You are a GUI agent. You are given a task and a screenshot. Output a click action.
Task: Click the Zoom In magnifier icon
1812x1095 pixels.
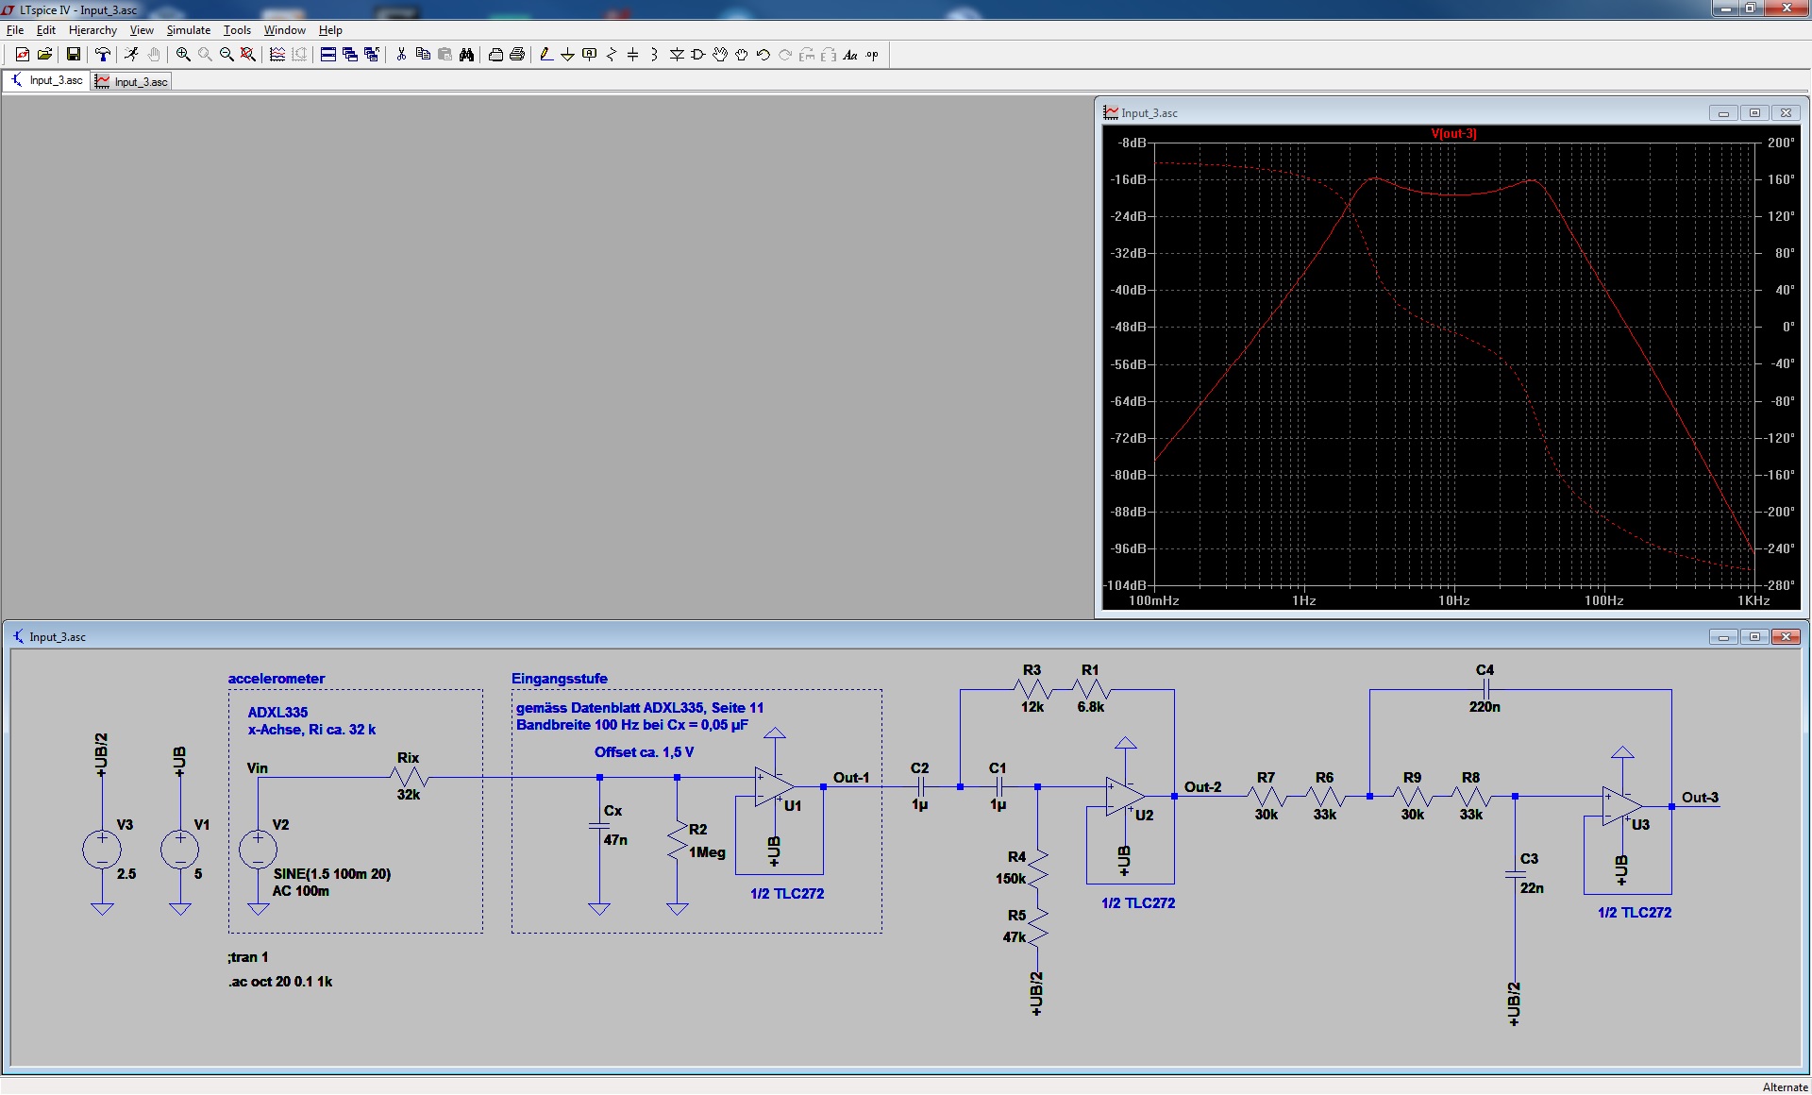(x=183, y=55)
